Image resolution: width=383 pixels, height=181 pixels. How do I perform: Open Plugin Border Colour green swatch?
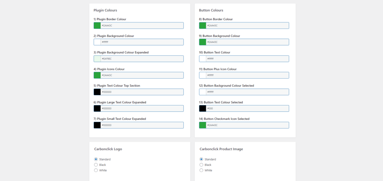97,26
